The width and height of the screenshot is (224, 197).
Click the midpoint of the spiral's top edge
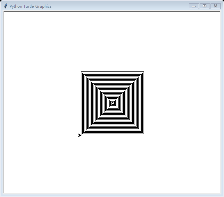(x=112, y=72)
